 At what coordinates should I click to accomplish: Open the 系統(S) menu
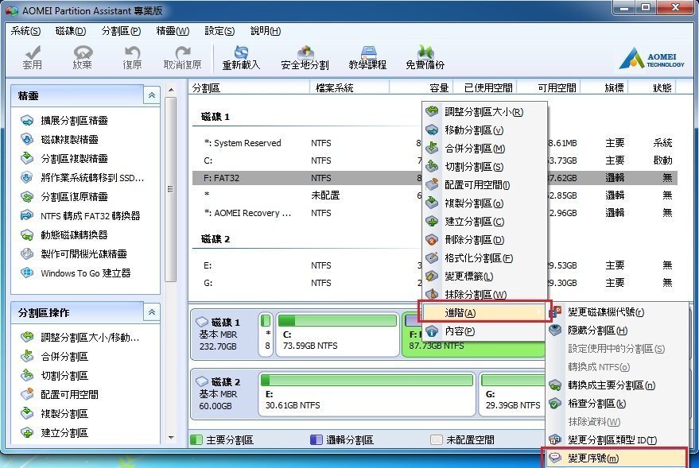[x=25, y=31]
